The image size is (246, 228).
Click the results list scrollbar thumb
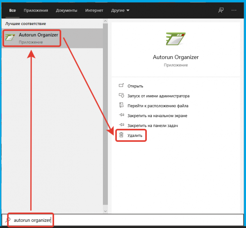pos(105,114)
